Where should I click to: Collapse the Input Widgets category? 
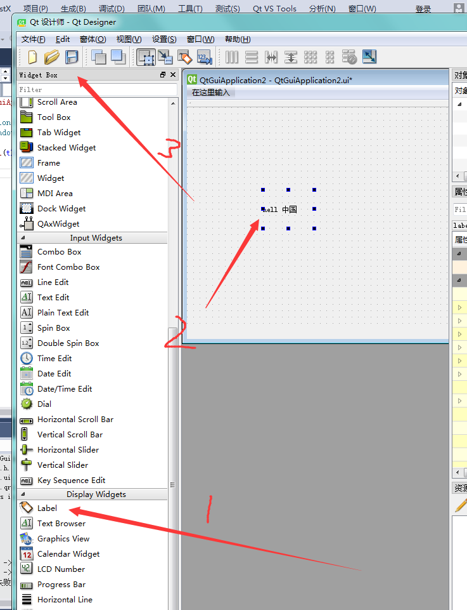click(x=23, y=237)
